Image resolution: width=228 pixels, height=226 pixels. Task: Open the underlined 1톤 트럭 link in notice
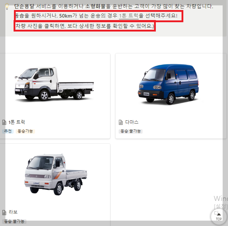click(x=129, y=16)
